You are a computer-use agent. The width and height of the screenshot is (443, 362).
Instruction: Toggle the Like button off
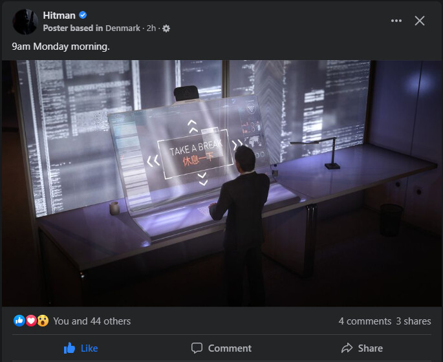[81, 348]
